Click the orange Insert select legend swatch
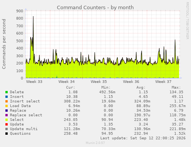 pyautogui.click(x=7, y=101)
